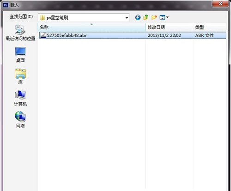Click the ABR file icon in list

pyautogui.click(x=43, y=35)
